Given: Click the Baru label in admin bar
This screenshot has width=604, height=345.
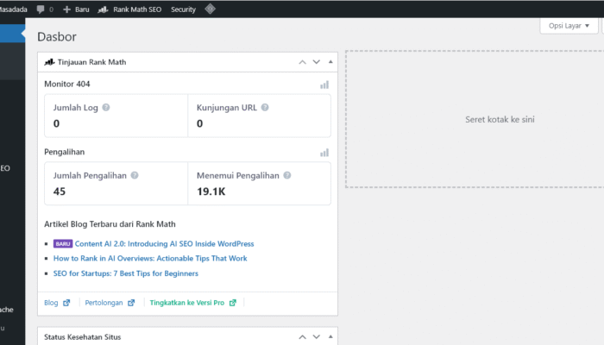Looking at the screenshot, I should point(82,9).
